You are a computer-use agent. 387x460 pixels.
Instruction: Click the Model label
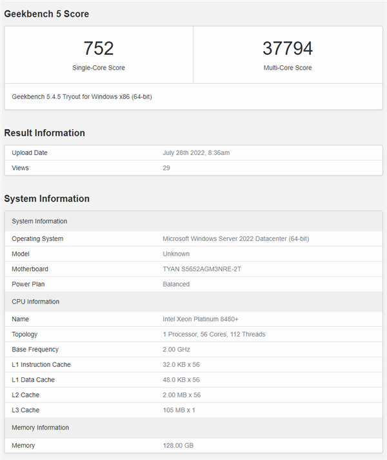click(20, 254)
